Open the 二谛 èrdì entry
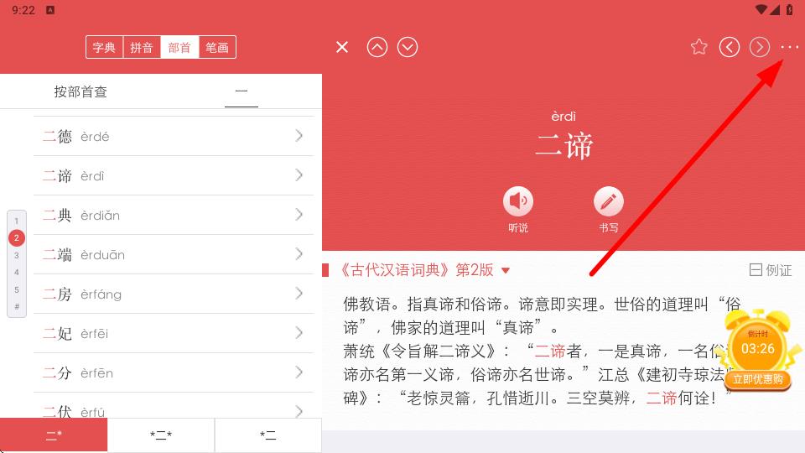Image resolution: width=805 pixels, height=453 pixels. (x=174, y=175)
